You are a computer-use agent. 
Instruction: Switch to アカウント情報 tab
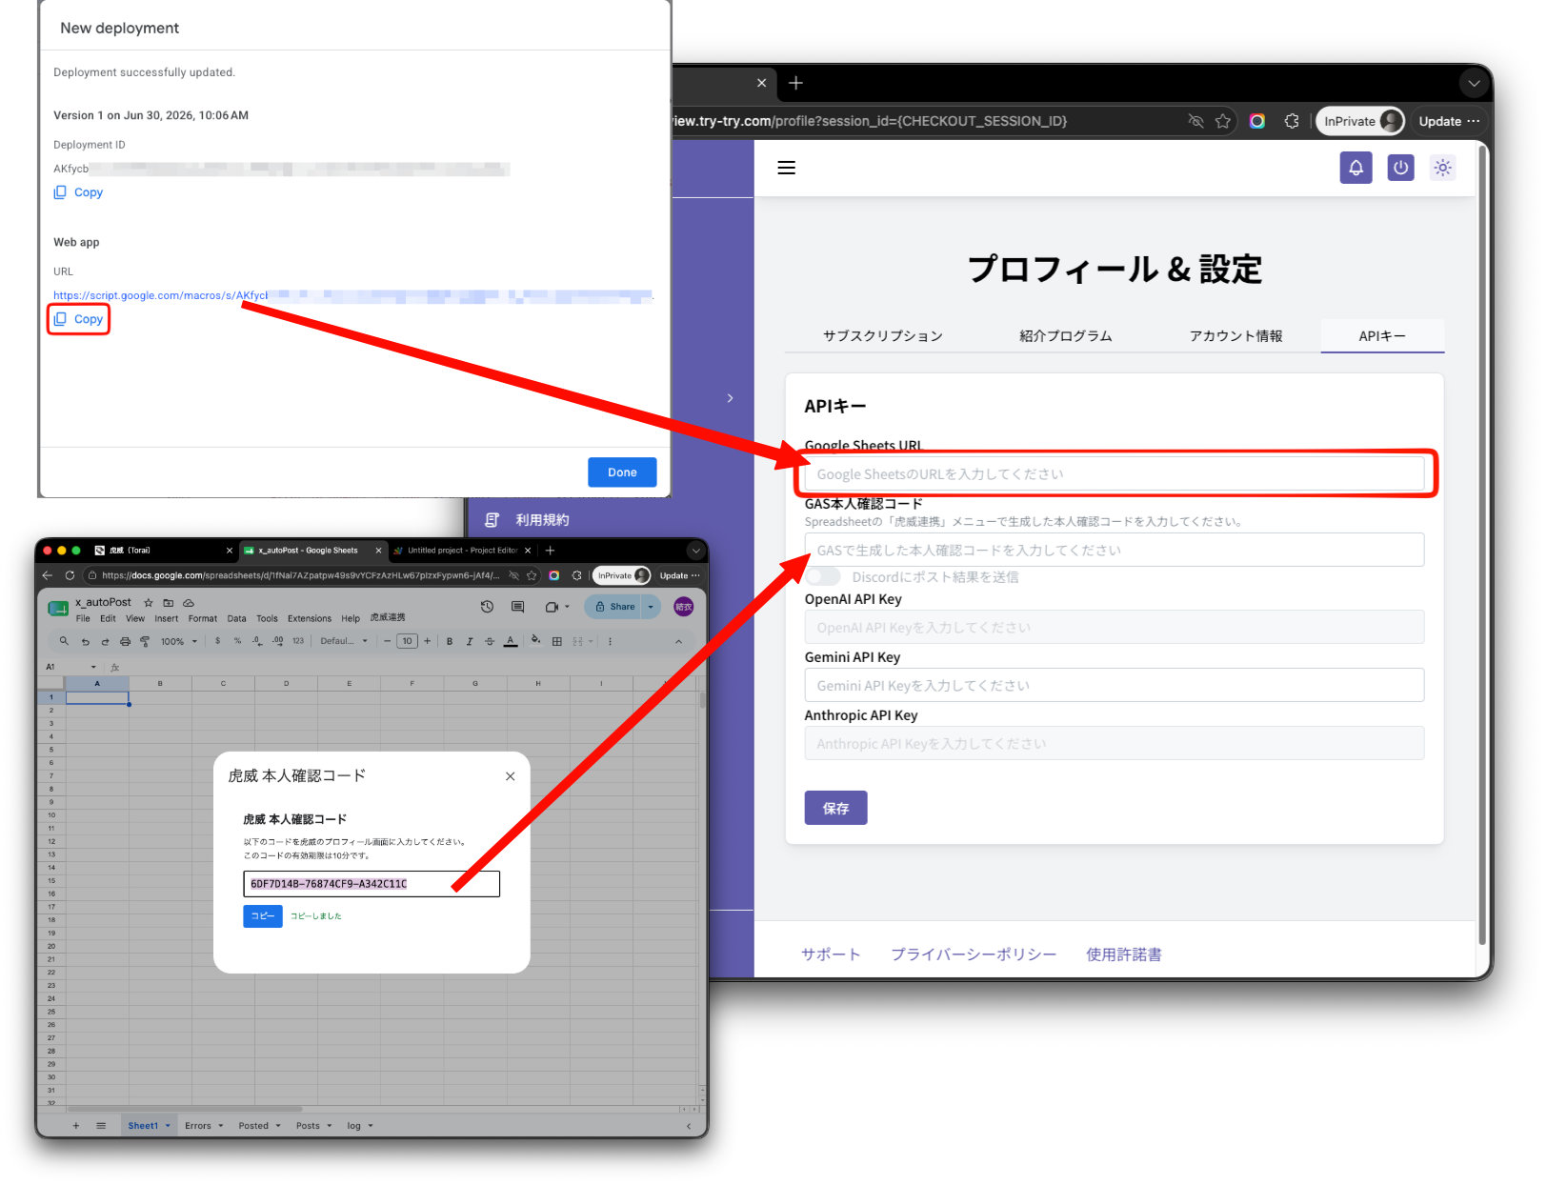pyautogui.click(x=1236, y=336)
